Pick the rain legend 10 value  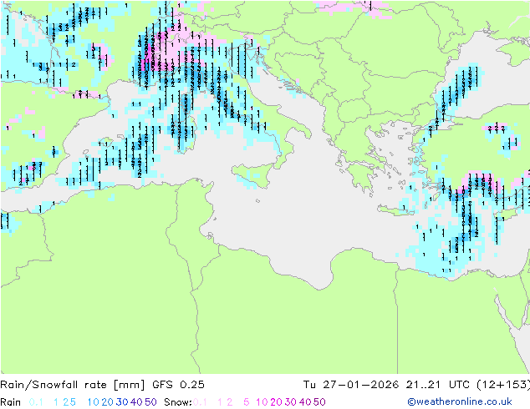[x=94, y=402]
